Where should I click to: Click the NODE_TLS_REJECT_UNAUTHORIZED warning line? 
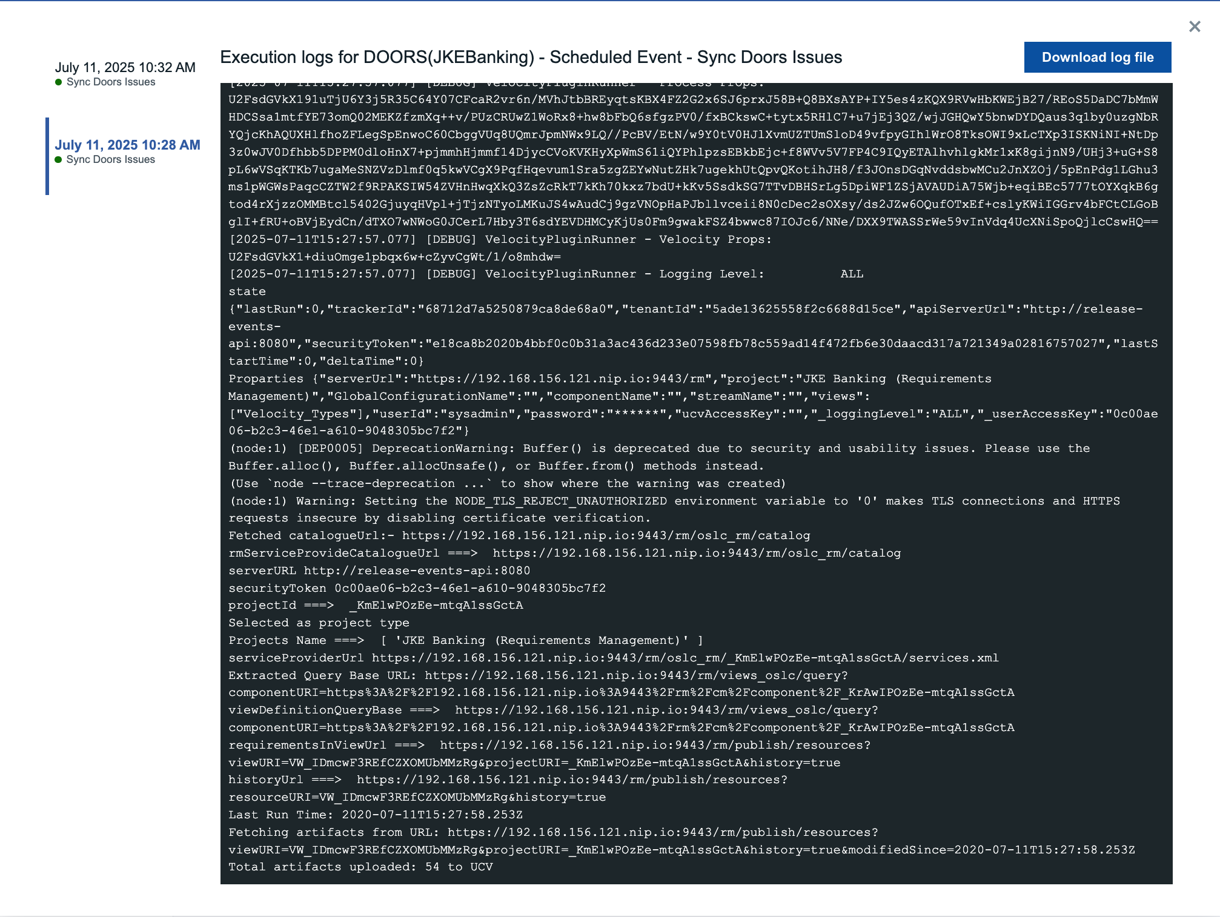(x=674, y=509)
